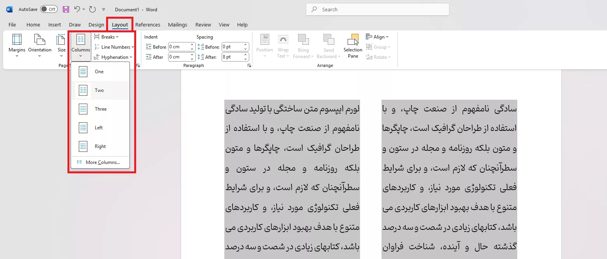The width and height of the screenshot is (607, 259).
Task: Open the page Size menu
Action: (62, 46)
